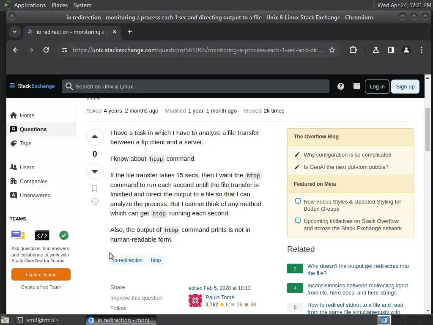Click the clock in the top panel

point(404,5)
